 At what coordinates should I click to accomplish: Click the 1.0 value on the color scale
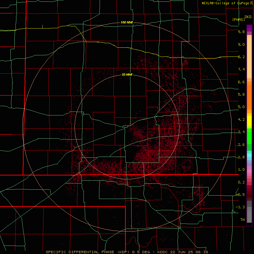(x=241, y=170)
